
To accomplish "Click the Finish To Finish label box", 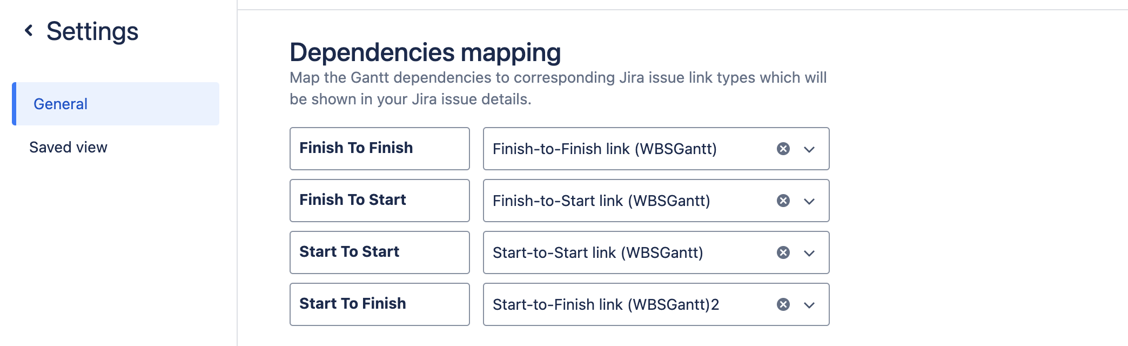I will [379, 149].
